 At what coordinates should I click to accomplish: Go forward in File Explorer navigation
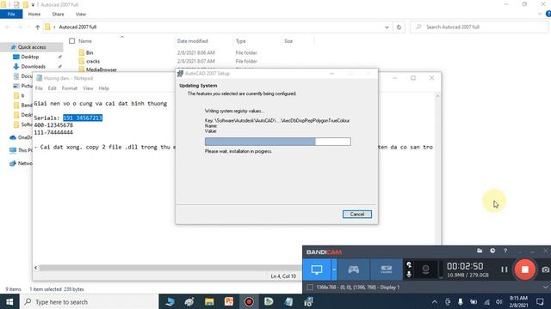click(x=20, y=27)
